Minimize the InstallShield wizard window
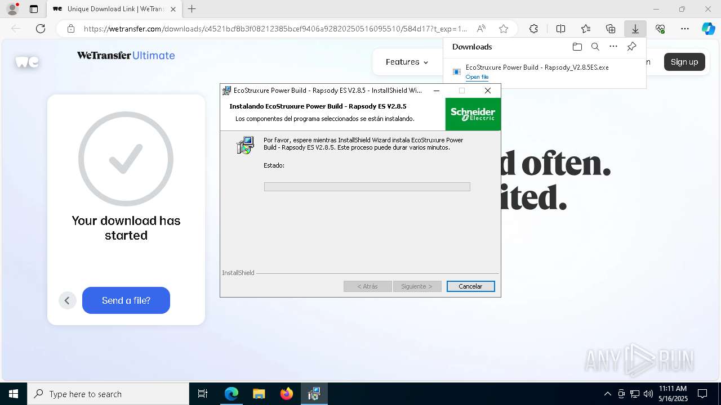The width and height of the screenshot is (721, 405). coord(436,91)
